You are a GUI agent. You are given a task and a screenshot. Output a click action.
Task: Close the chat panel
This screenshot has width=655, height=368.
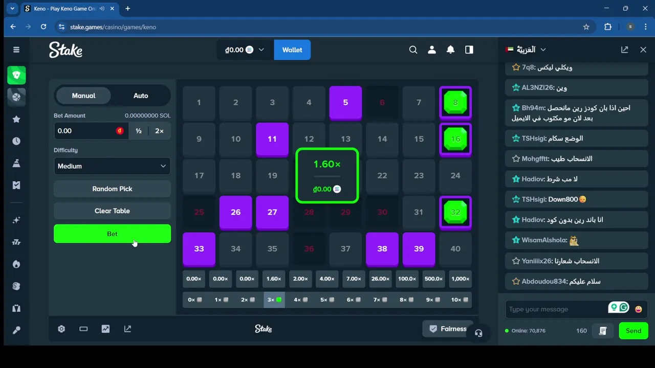click(643, 50)
